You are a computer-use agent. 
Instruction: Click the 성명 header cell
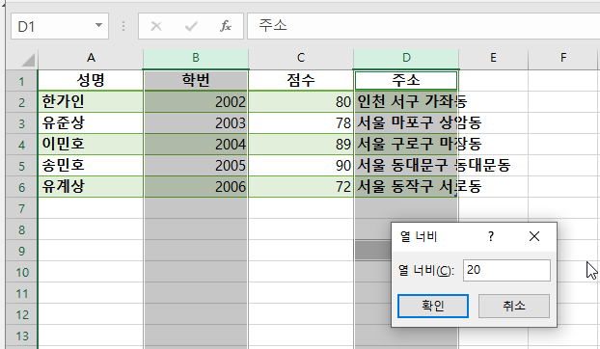(x=91, y=81)
